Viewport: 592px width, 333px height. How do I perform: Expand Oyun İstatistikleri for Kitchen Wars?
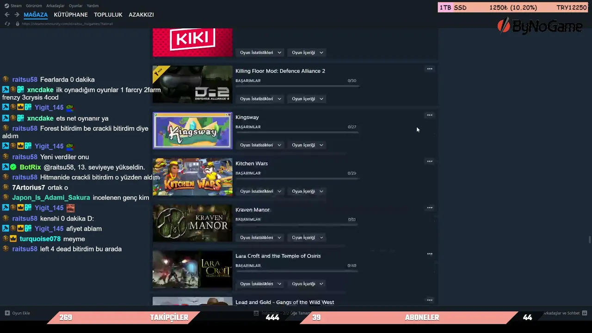(260, 191)
